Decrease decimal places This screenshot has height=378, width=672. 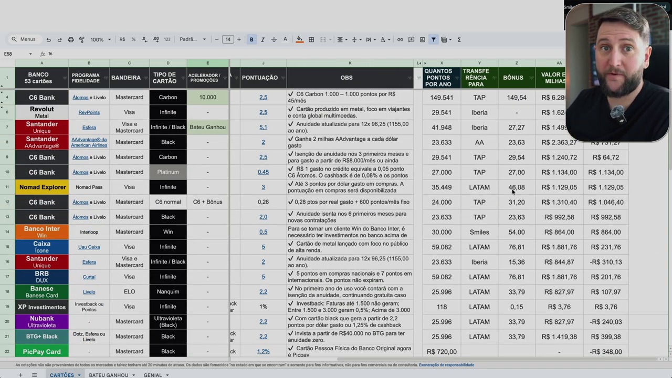[x=144, y=39]
